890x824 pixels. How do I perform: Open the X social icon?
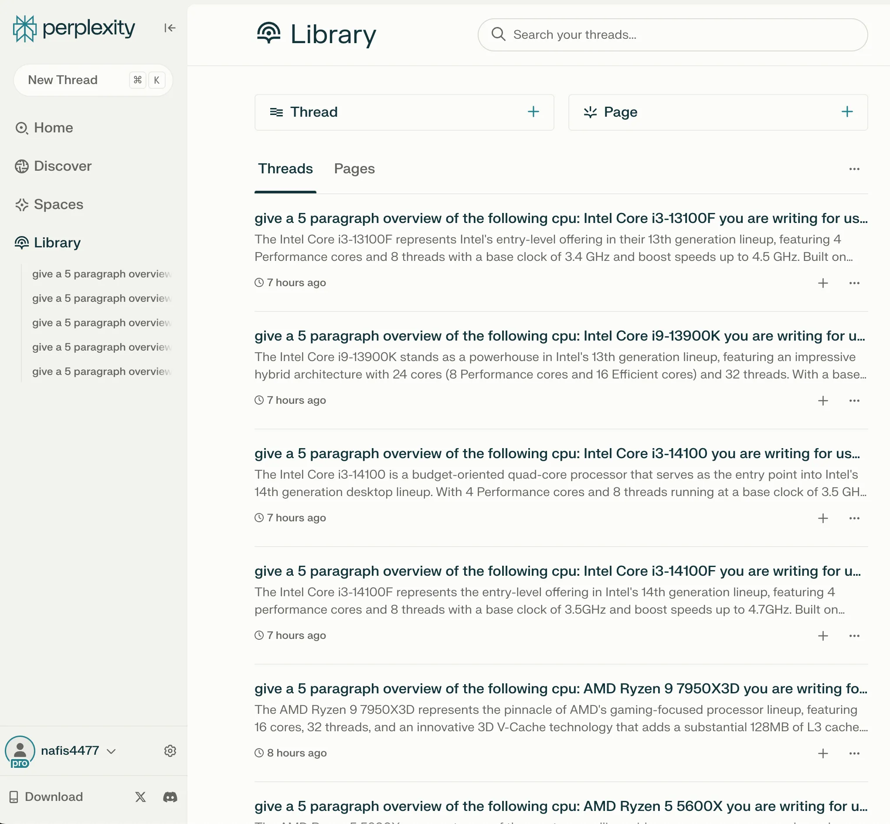click(140, 797)
